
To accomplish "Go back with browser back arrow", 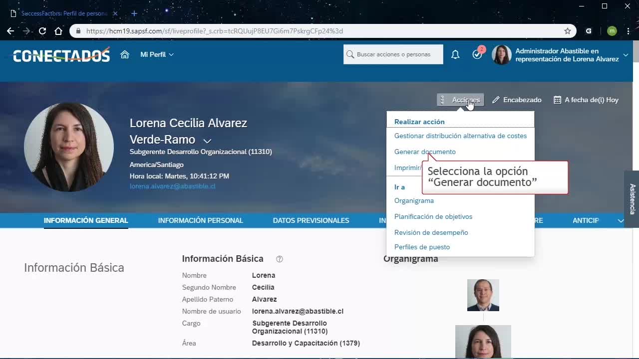I will pyautogui.click(x=10, y=31).
